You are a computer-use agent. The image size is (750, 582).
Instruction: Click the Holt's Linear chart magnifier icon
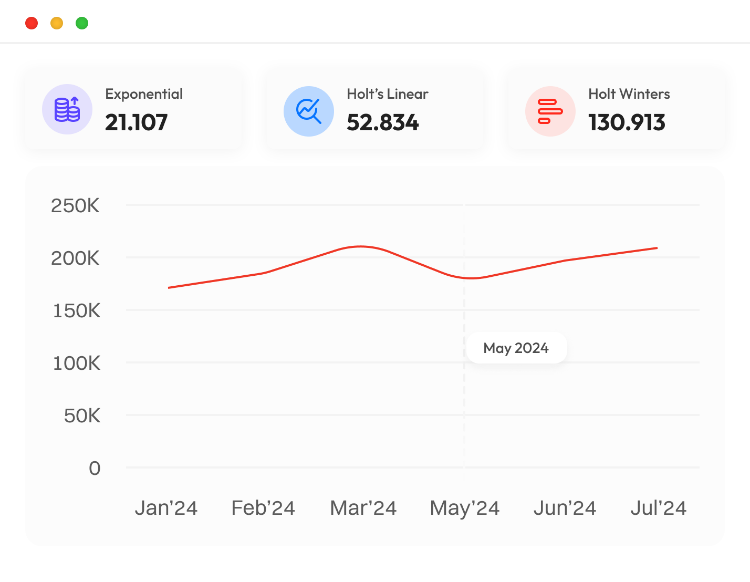[309, 111]
